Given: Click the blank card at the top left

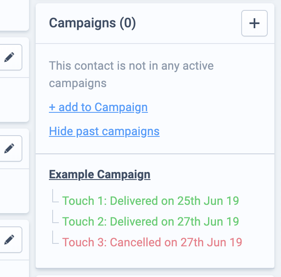Looking at the screenshot, I should point(15,15).
